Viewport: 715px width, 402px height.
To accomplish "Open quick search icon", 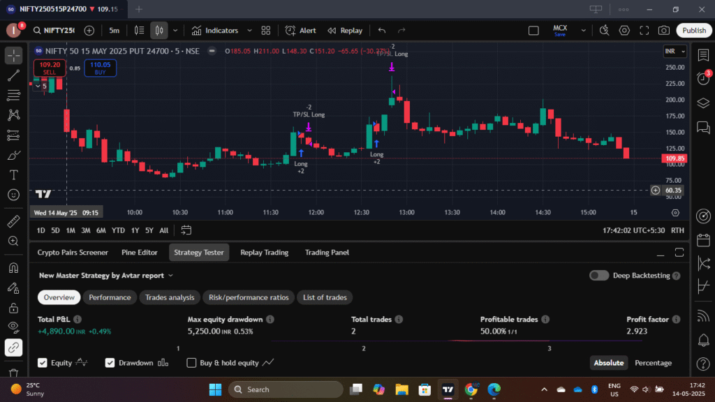I will click(x=604, y=31).
